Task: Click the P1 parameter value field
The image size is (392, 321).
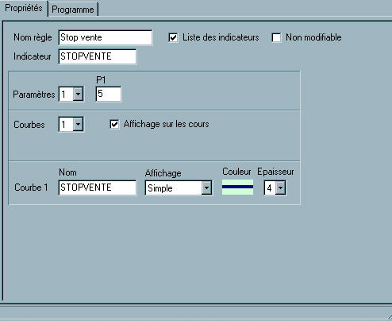Action: pyautogui.click(x=109, y=94)
